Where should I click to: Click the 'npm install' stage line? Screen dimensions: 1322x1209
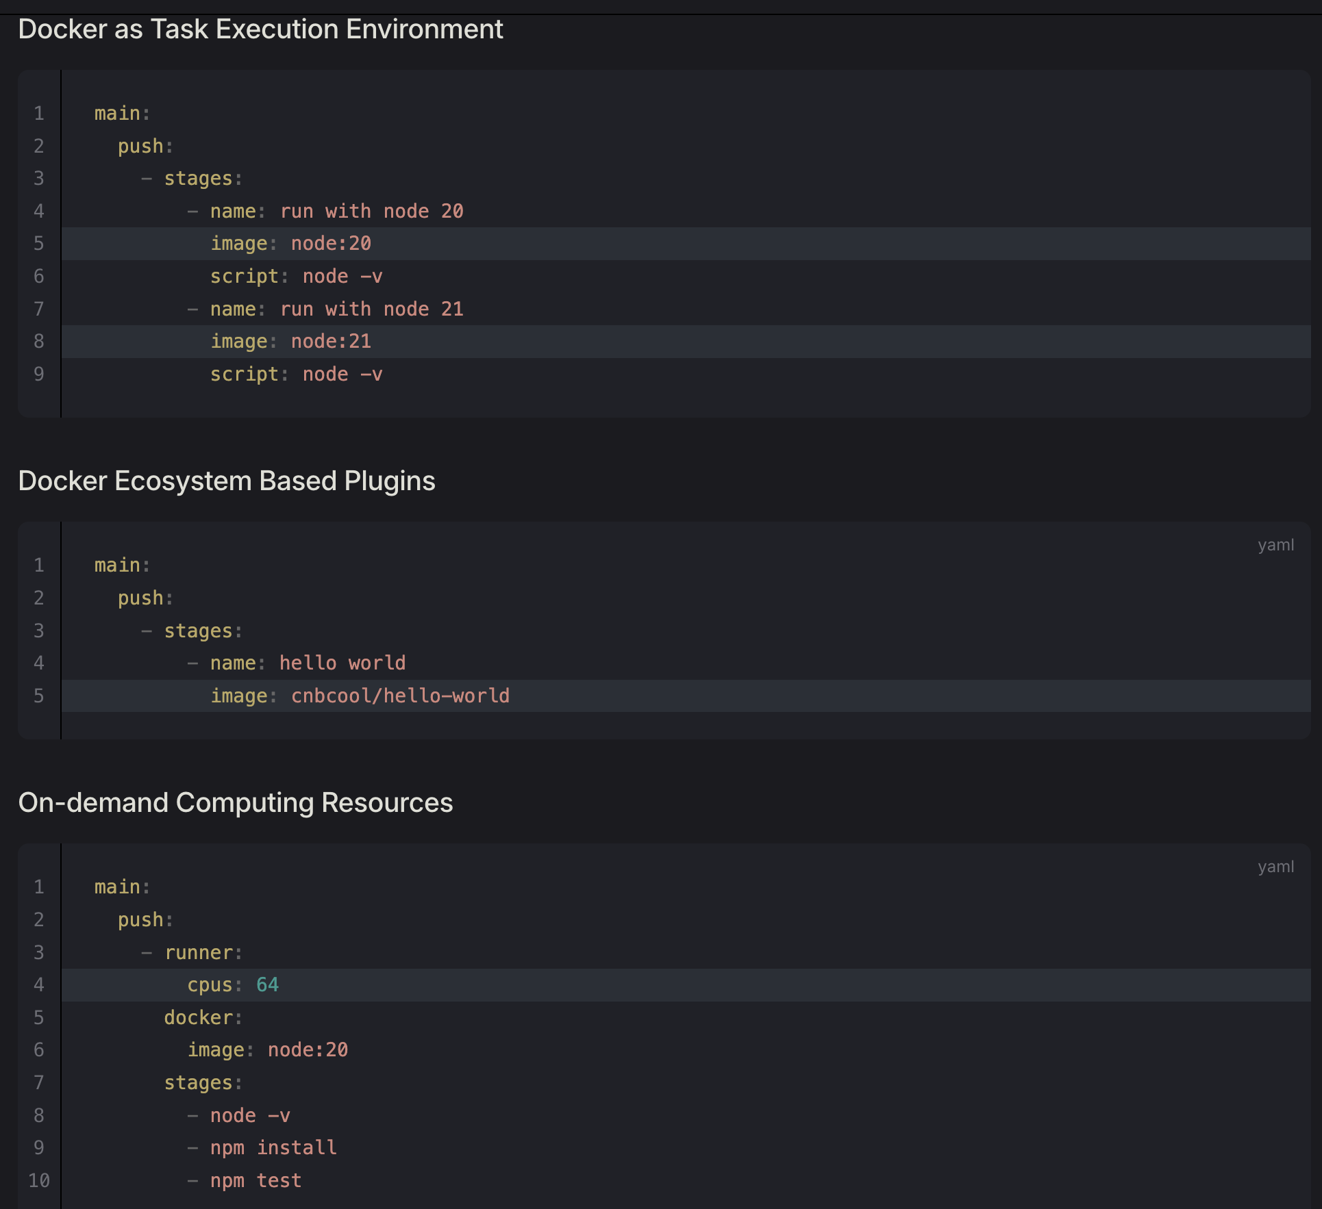click(273, 1148)
